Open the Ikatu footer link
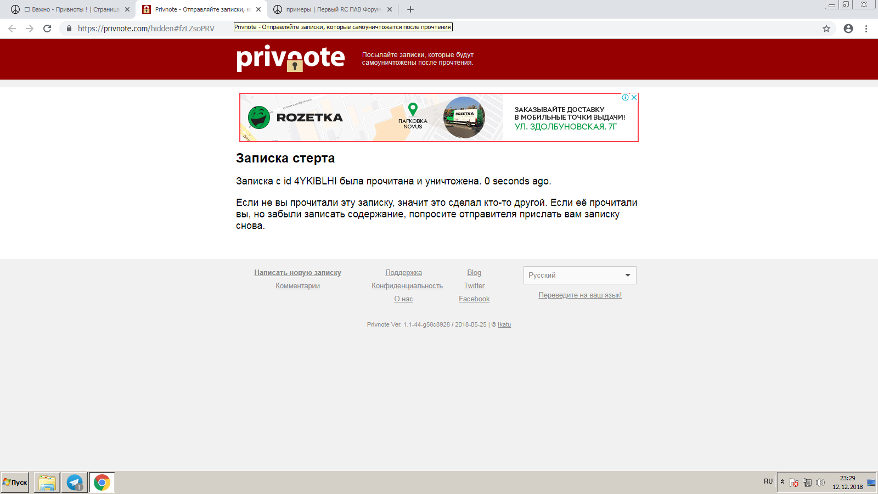878x494 pixels. [504, 324]
